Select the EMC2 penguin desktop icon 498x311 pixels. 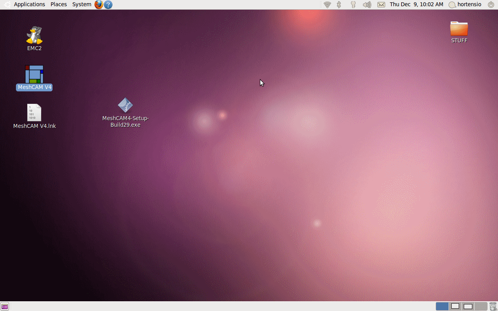click(34, 35)
